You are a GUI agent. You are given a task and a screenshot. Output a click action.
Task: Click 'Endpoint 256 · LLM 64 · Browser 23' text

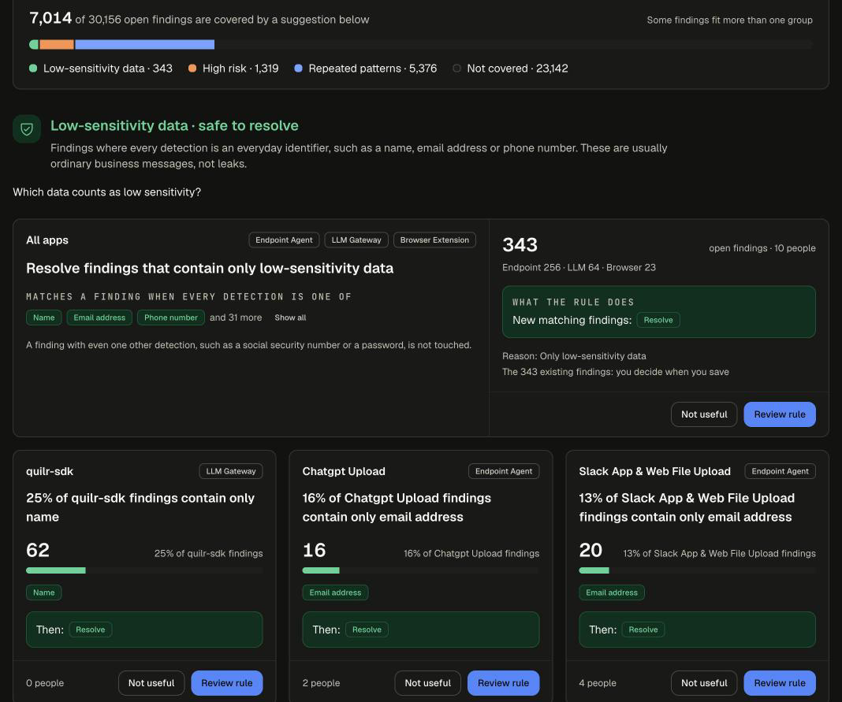point(579,267)
